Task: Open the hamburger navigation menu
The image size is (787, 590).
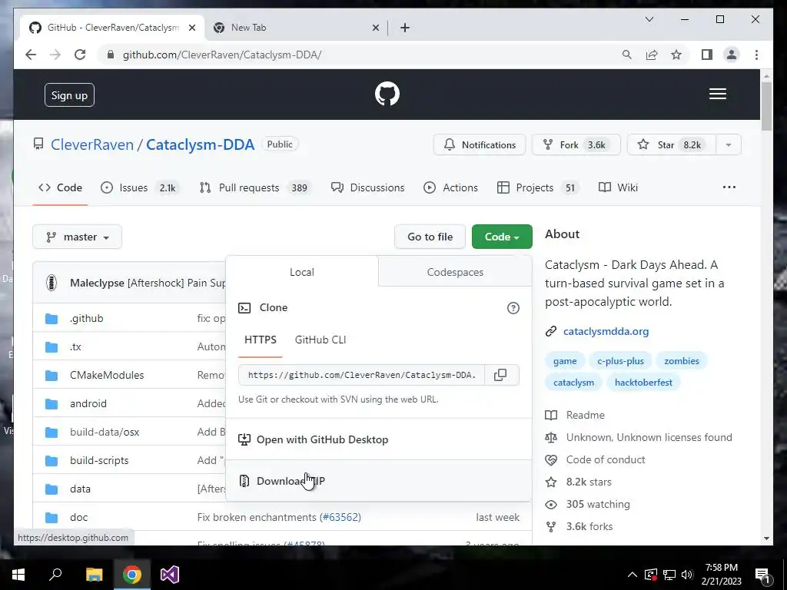Action: click(717, 94)
